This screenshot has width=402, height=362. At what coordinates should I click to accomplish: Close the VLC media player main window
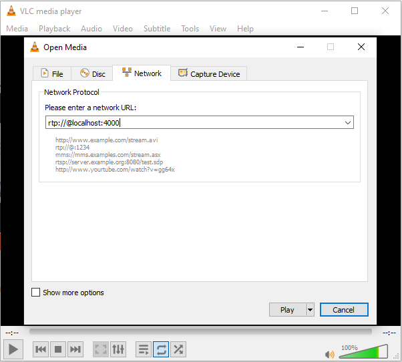click(385, 11)
